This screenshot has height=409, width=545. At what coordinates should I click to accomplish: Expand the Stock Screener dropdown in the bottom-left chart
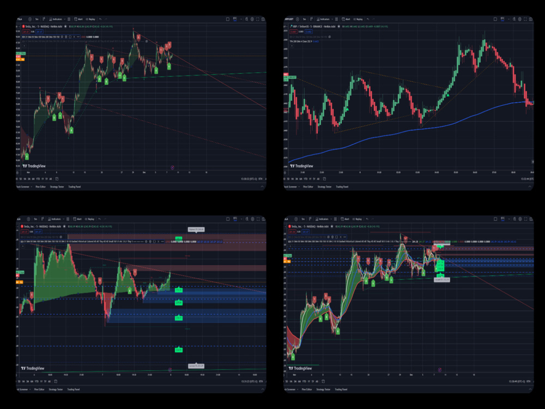point(30,389)
